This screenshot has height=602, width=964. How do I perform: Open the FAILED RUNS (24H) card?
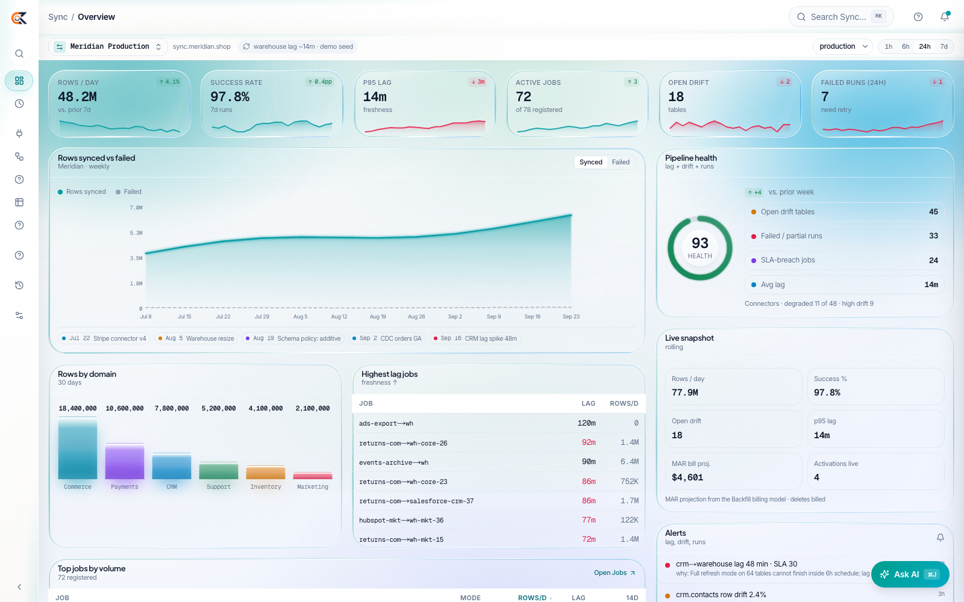[883, 104]
